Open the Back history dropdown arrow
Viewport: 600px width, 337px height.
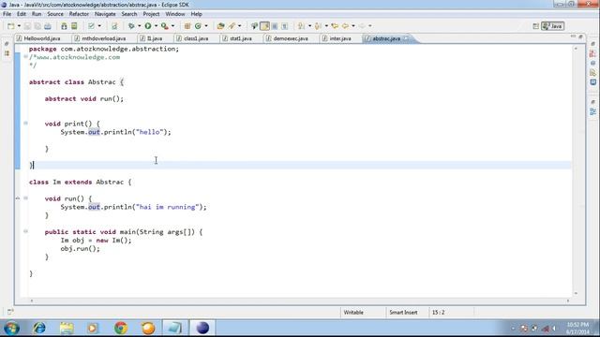pyautogui.click(x=352, y=26)
